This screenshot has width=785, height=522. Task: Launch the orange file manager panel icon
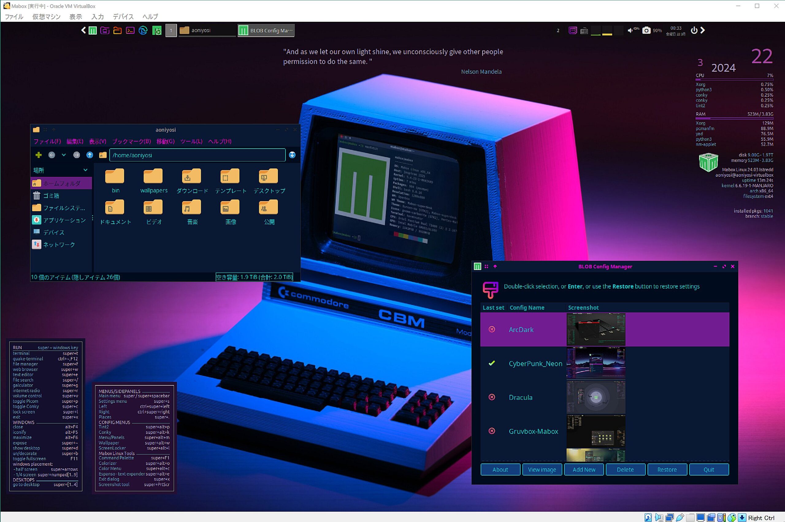(117, 31)
